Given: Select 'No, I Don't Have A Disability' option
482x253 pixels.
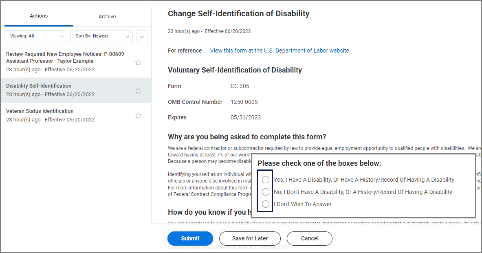Looking at the screenshot, I should click(266, 192).
